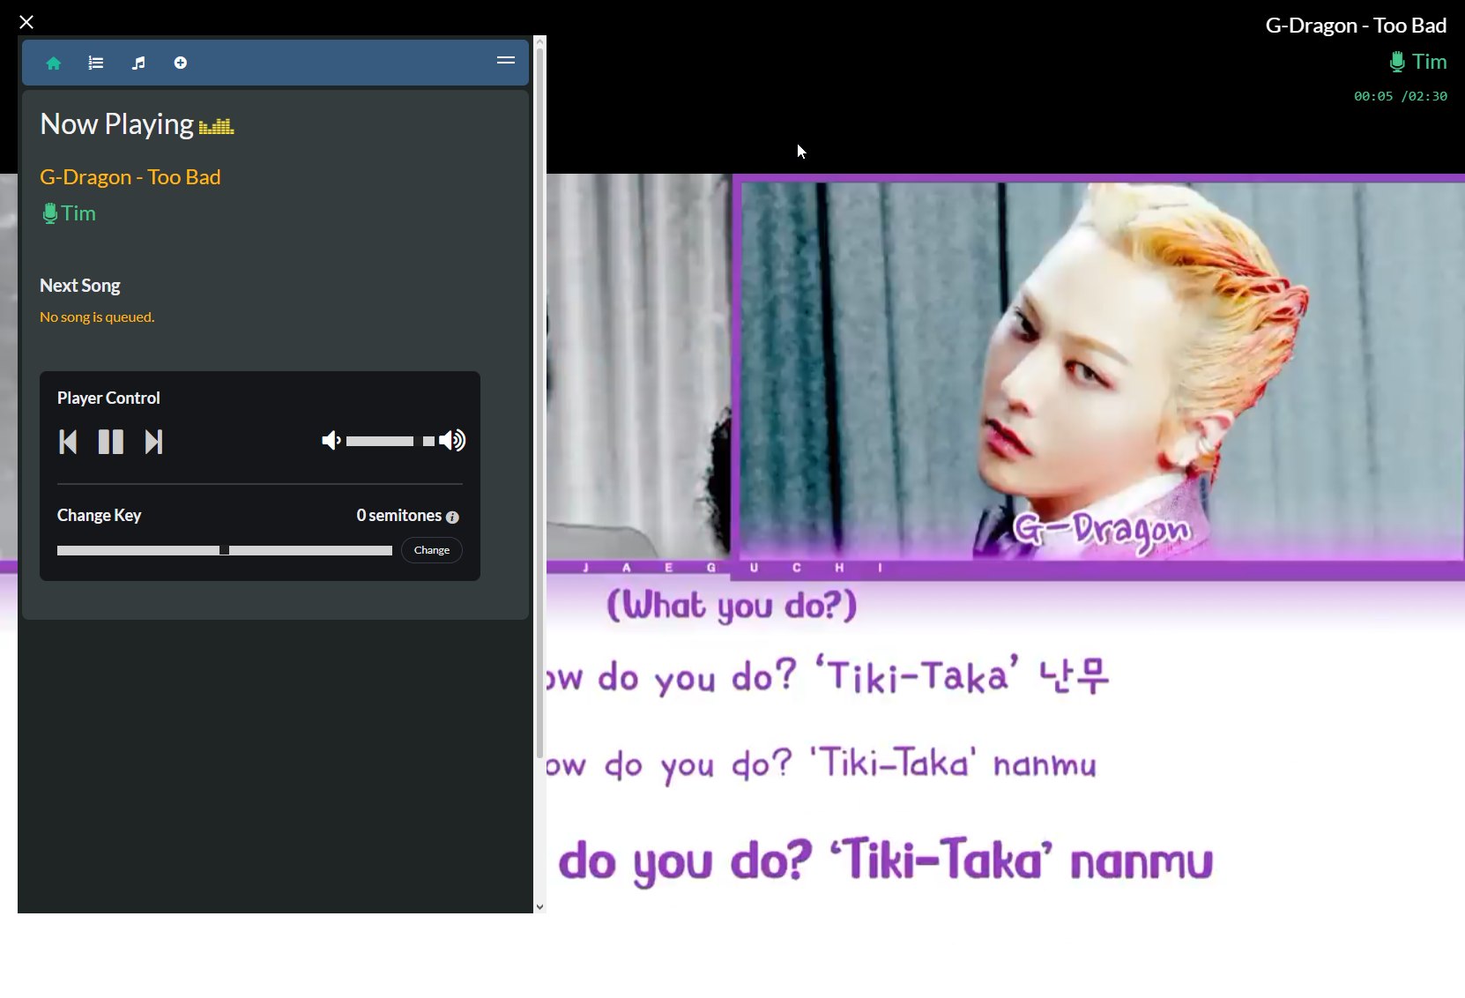1465x998 pixels.
Task: Raise volume with loud speaker icon
Action: click(x=452, y=441)
